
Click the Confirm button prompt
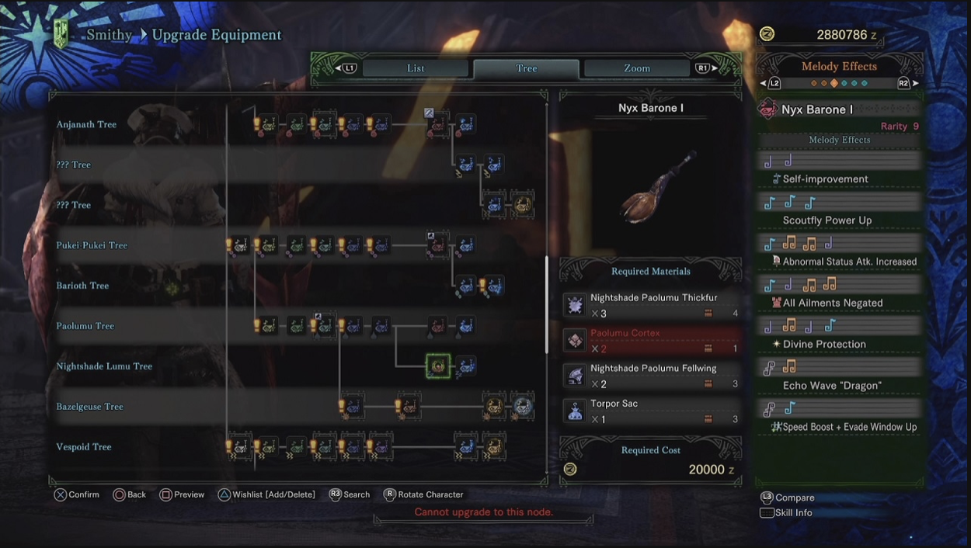76,494
